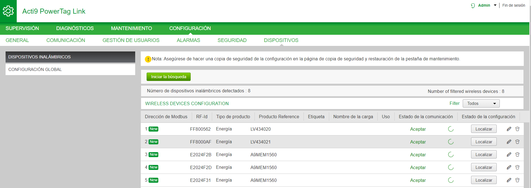Click Fin de sesión to log out
The image size is (531, 188).
click(513, 5)
